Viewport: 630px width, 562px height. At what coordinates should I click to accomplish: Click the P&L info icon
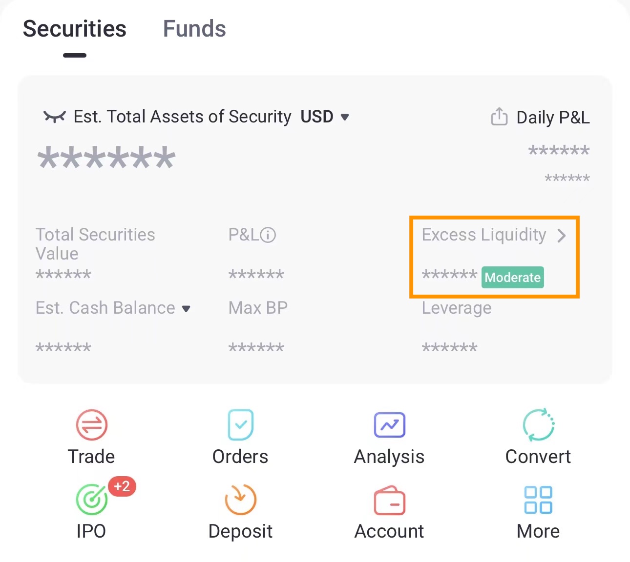coord(268,235)
